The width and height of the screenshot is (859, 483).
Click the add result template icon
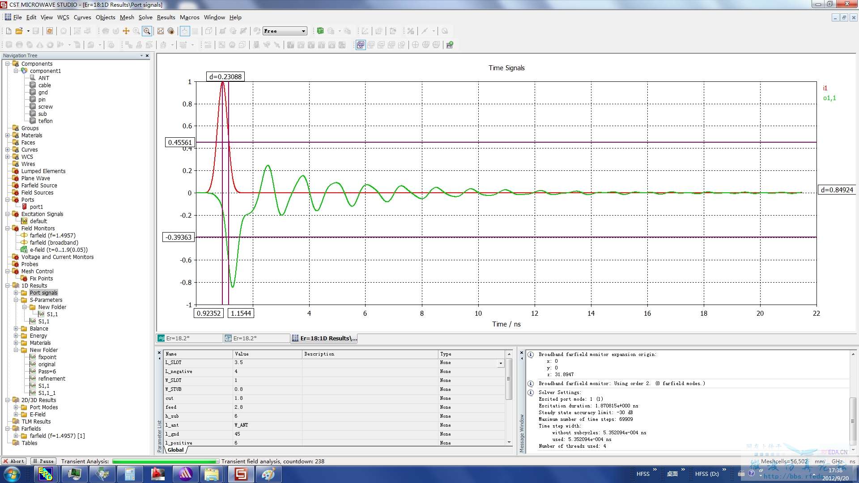pyautogui.click(x=450, y=45)
